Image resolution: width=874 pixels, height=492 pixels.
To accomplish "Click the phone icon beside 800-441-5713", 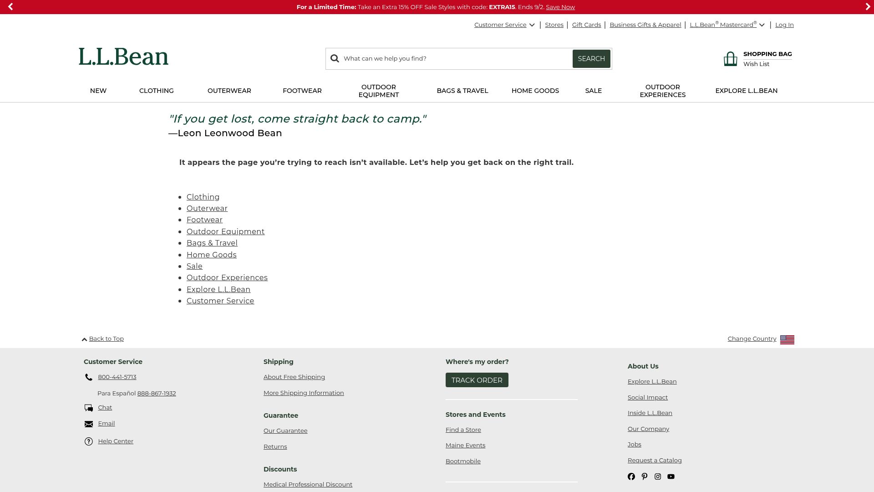I will [89, 377].
